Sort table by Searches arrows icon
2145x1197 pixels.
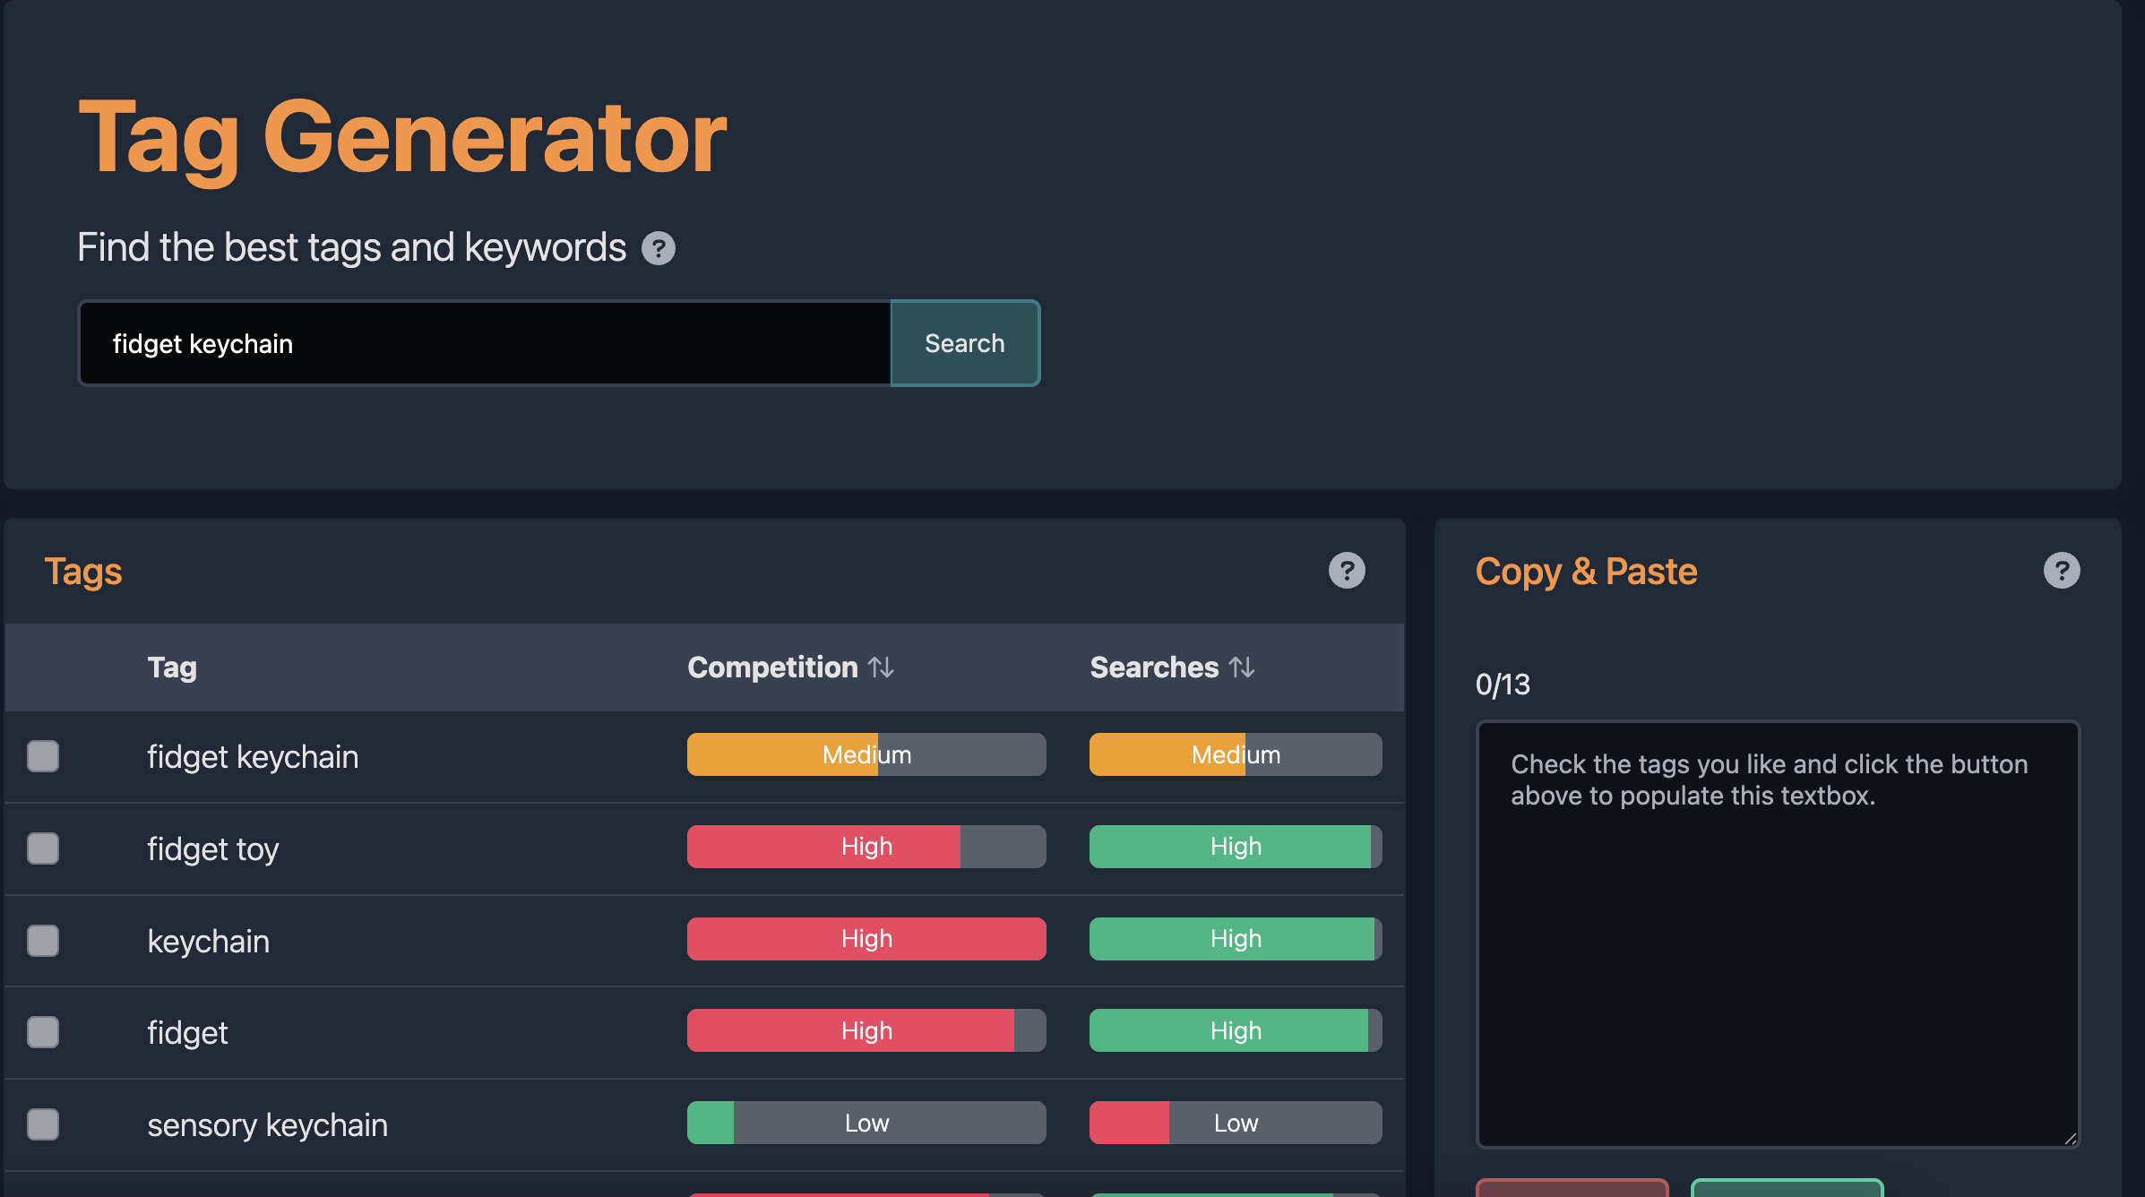pos(1242,667)
